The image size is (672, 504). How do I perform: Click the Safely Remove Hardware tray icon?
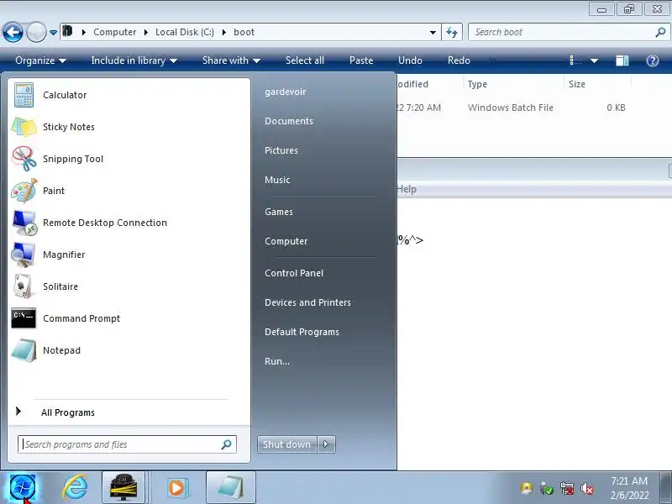click(547, 489)
